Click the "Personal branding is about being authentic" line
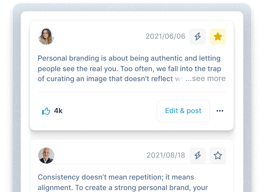Screen dimensions: 264x192 [x=129, y=58]
